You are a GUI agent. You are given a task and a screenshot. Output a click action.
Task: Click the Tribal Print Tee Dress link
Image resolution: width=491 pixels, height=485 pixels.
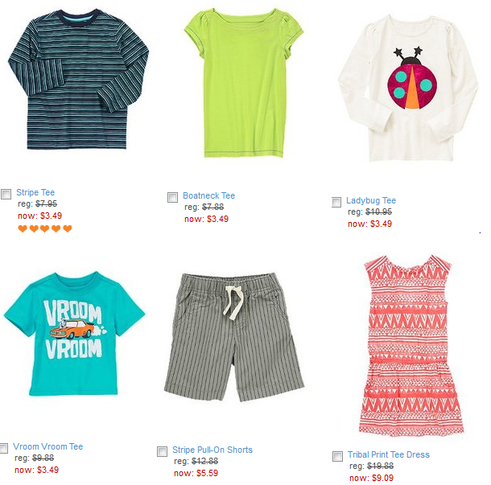[x=389, y=455]
